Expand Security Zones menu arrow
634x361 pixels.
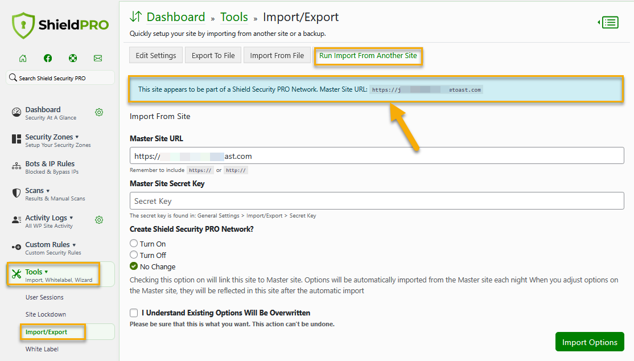pos(77,137)
